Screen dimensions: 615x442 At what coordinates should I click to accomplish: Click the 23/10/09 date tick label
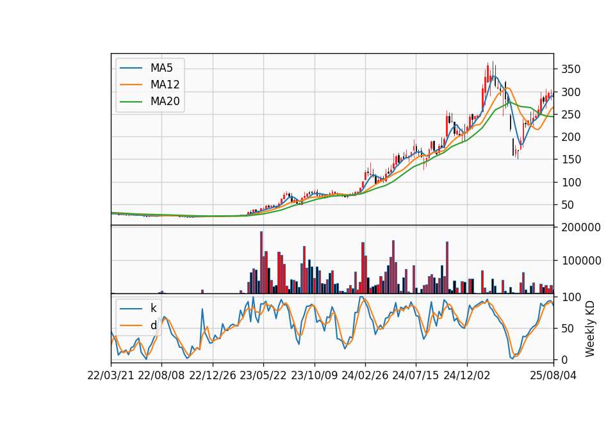(314, 375)
